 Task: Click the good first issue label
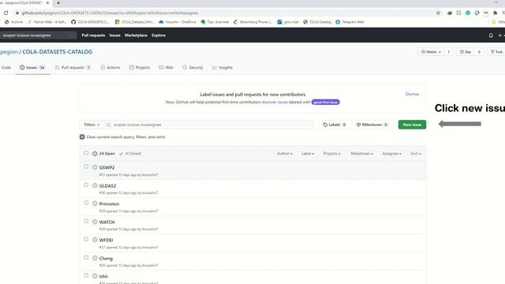(x=326, y=102)
